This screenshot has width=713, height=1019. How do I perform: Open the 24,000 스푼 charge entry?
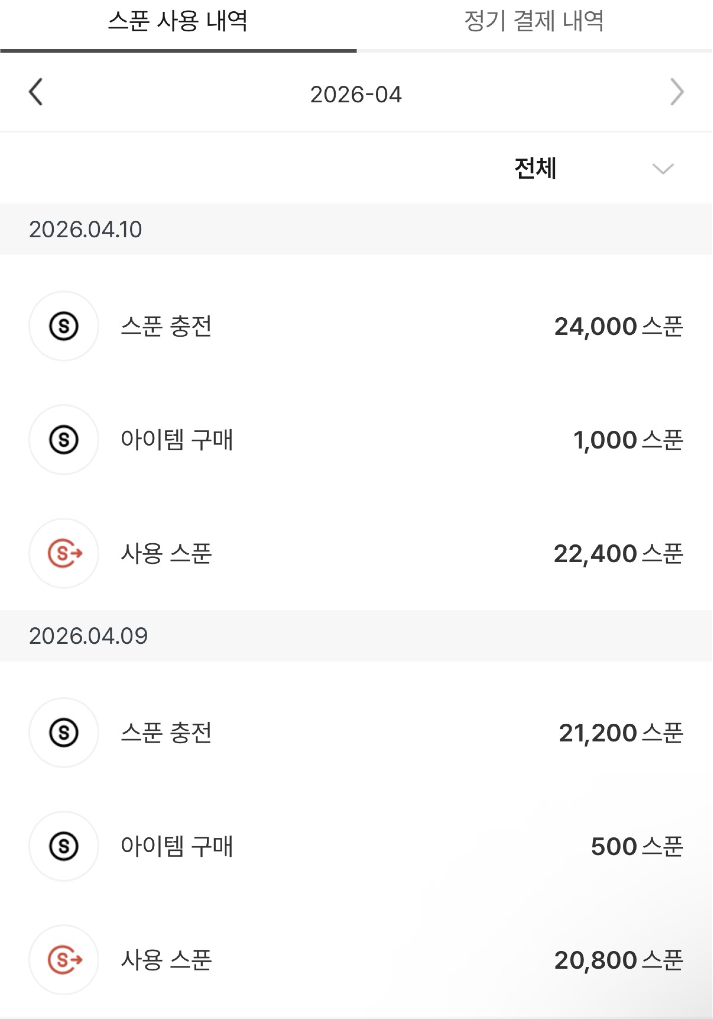click(618, 327)
